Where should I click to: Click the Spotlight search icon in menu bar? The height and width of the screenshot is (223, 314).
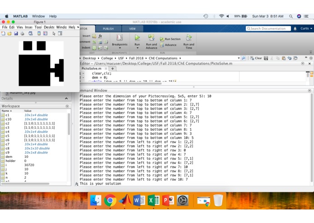tap(291, 16)
